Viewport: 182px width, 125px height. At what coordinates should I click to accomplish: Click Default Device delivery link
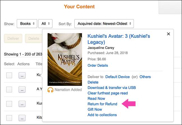pyautogui.click(x=118, y=77)
